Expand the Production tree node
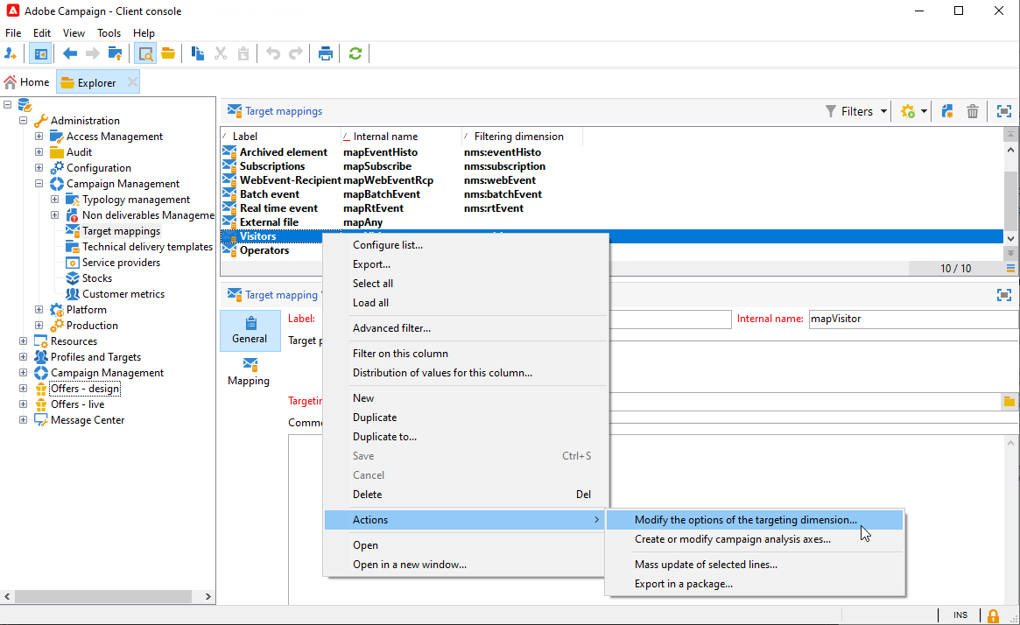This screenshot has width=1020, height=625. pos(39,325)
